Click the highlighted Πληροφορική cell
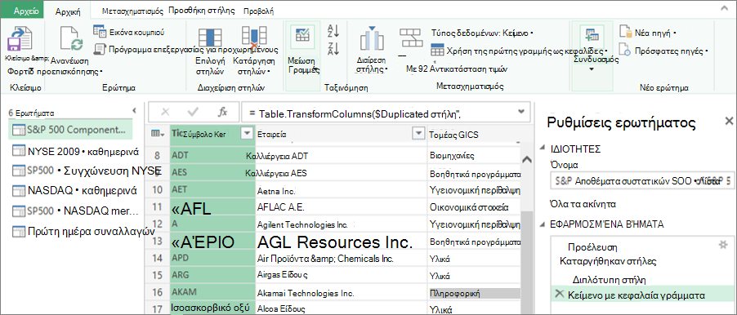737x315 pixels. (x=475, y=294)
